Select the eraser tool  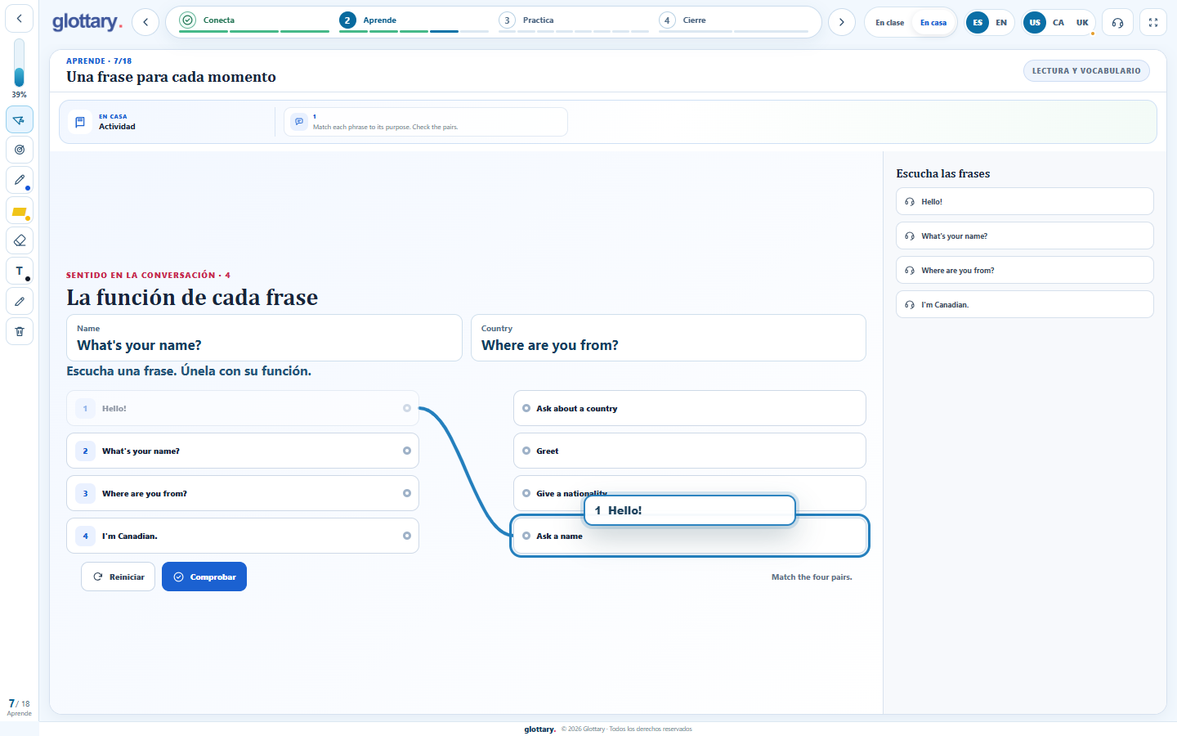click(x=20, y=240)
